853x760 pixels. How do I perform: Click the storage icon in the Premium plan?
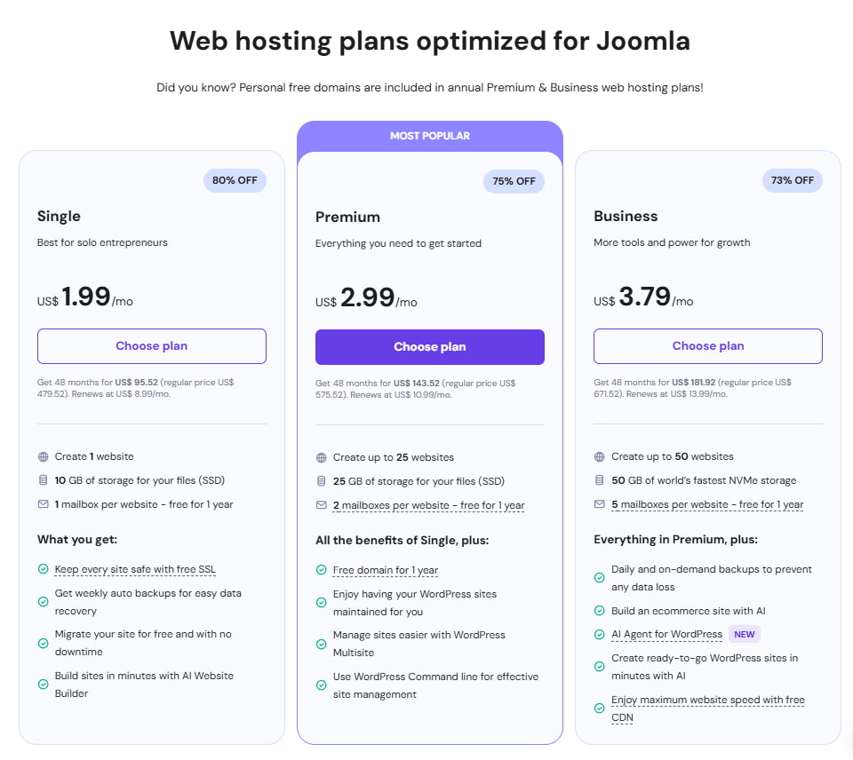322,482
